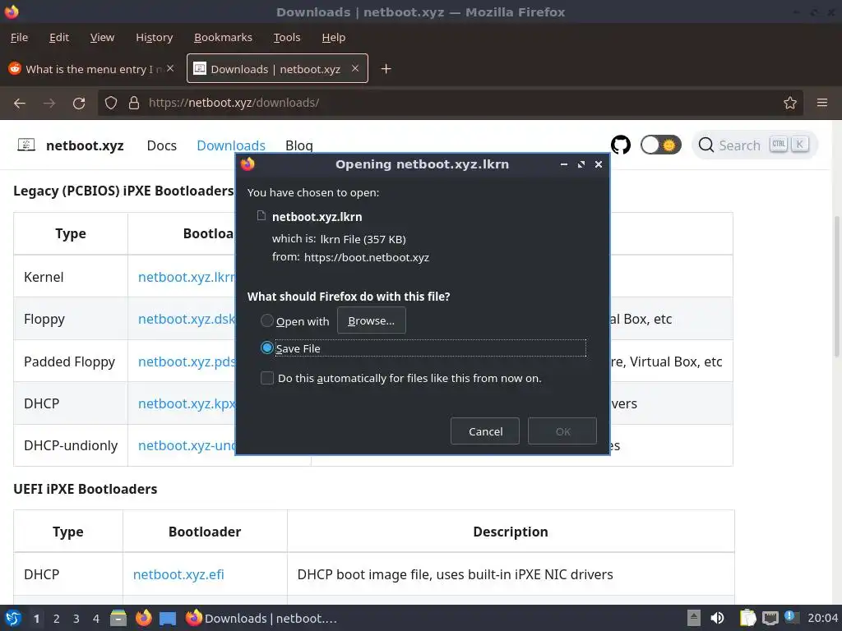Viewport: 842px width, 631px height.
Task: Open the clipboard manager tray icon
Action: (x=747, y=618)
